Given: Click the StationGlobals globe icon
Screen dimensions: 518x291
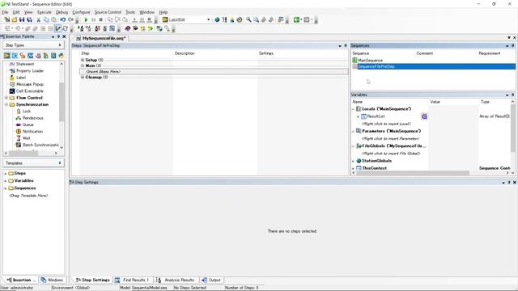Looking at the screenshot, I should tap(359, 161).
